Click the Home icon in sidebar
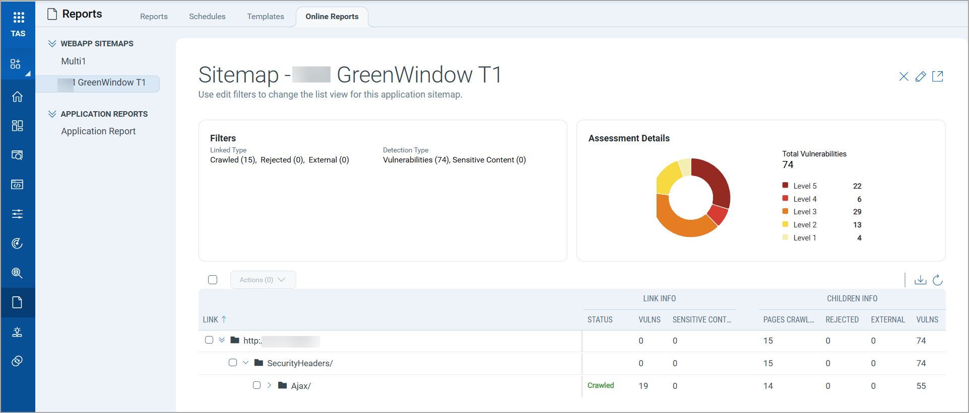This screenshot has height=413, width=969. point(17,97)
